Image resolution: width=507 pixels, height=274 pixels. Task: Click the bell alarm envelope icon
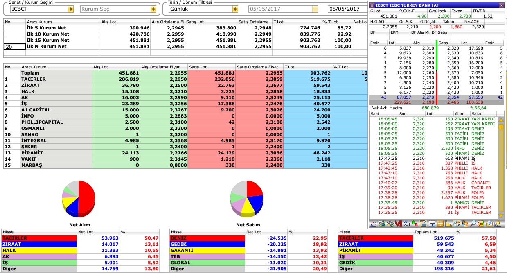click(489, 224)
